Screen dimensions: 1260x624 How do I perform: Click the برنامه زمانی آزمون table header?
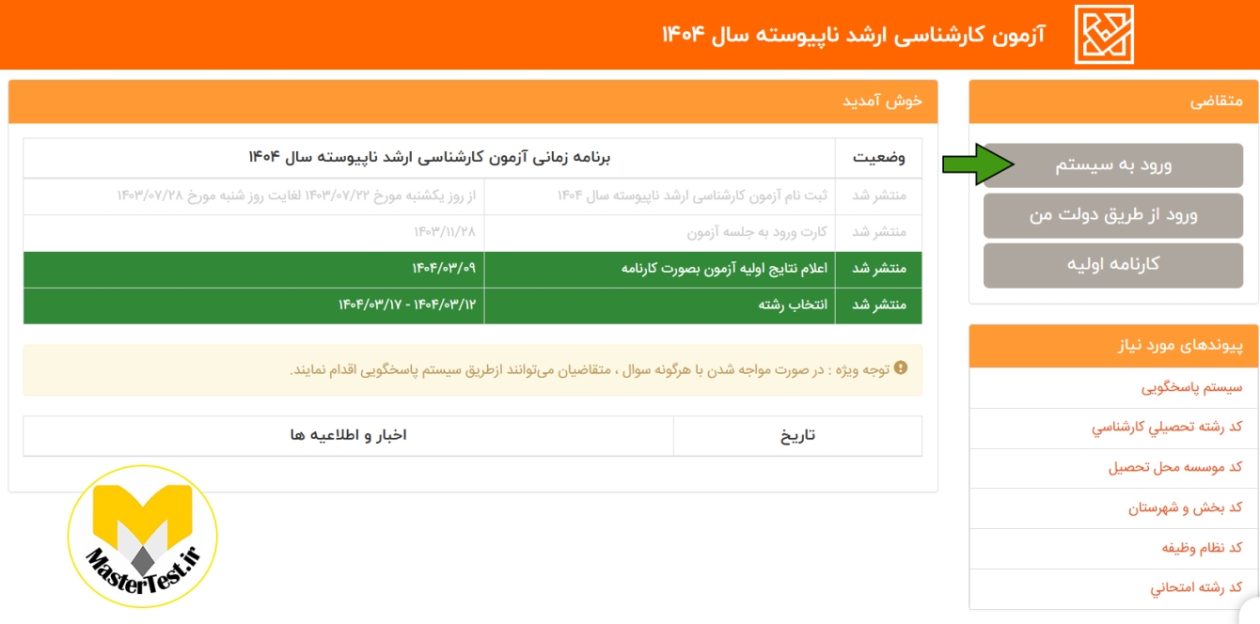[430, 158]
